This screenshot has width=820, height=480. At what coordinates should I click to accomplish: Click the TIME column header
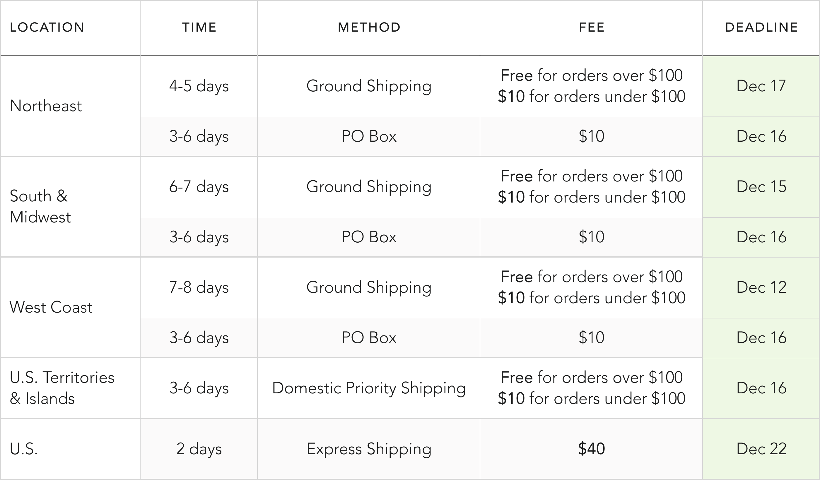pyautogui.click(x=199, y=27)
